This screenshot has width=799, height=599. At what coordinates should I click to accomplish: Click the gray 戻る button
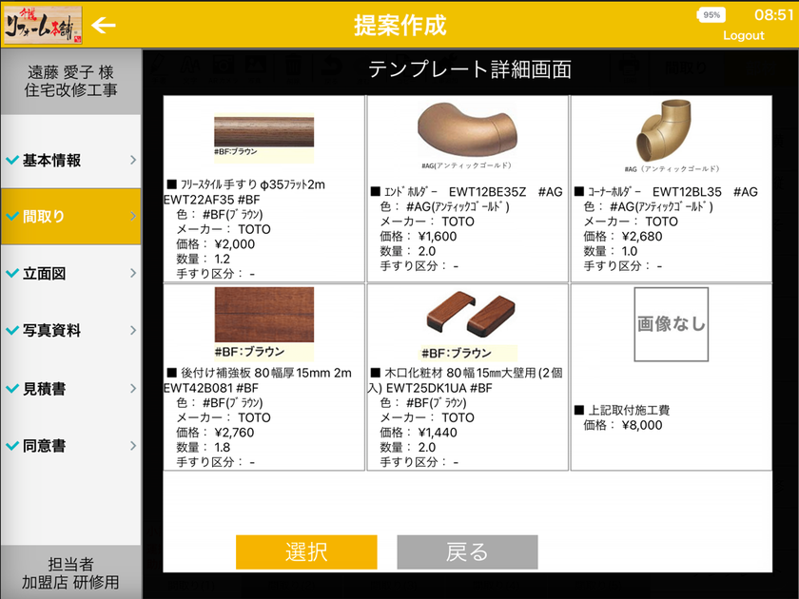point(467,552)
